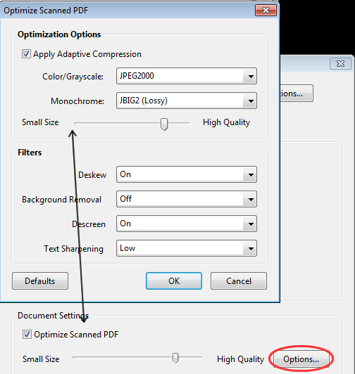The image size is (355, 374).
Task: Close the background dialog window
Action: point(340,64)
